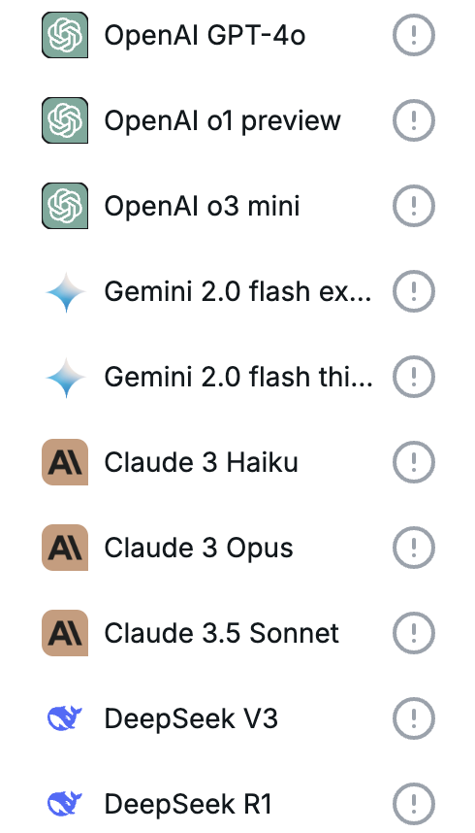This screenshot has width=475, height=833.
Task: Click the exclamation icon next to o3 mini
Action: (x=414, y=206)
